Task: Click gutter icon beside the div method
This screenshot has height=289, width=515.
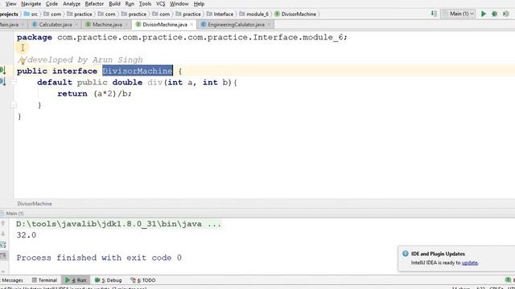Action: click(3, 82)
